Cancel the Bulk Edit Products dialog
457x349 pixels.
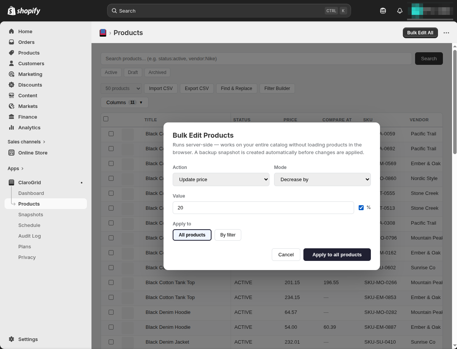(285, 255)
